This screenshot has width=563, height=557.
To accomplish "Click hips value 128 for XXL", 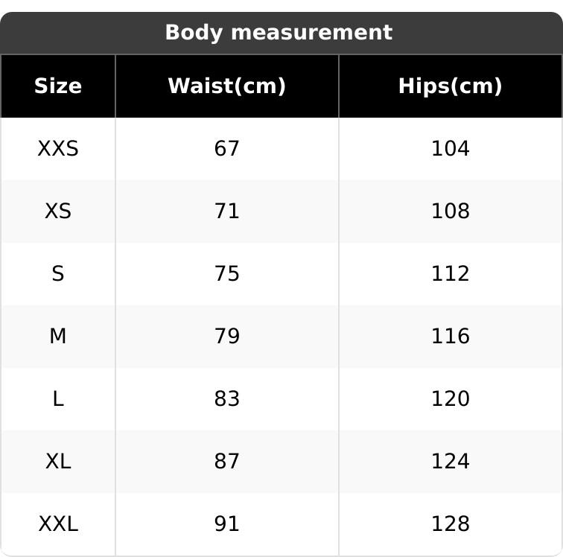I will (x=450, y=524).
